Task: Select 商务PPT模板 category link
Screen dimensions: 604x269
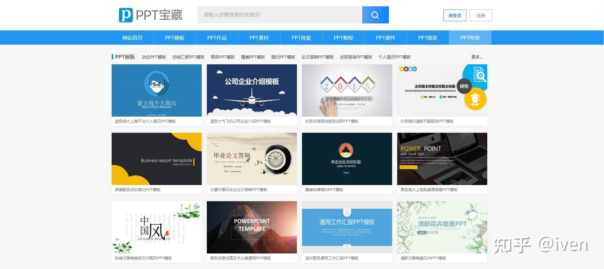Action: click(223, 57)
